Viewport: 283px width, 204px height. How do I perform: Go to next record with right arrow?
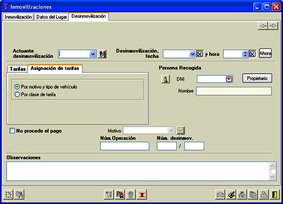[273, 26]
